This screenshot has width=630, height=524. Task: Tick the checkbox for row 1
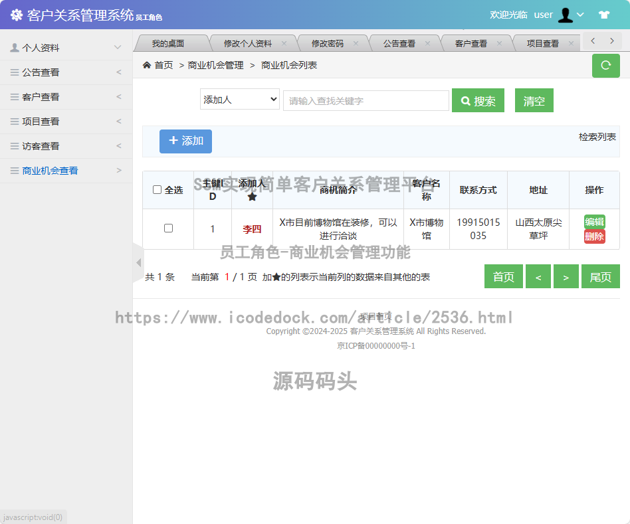click(168, 228)
